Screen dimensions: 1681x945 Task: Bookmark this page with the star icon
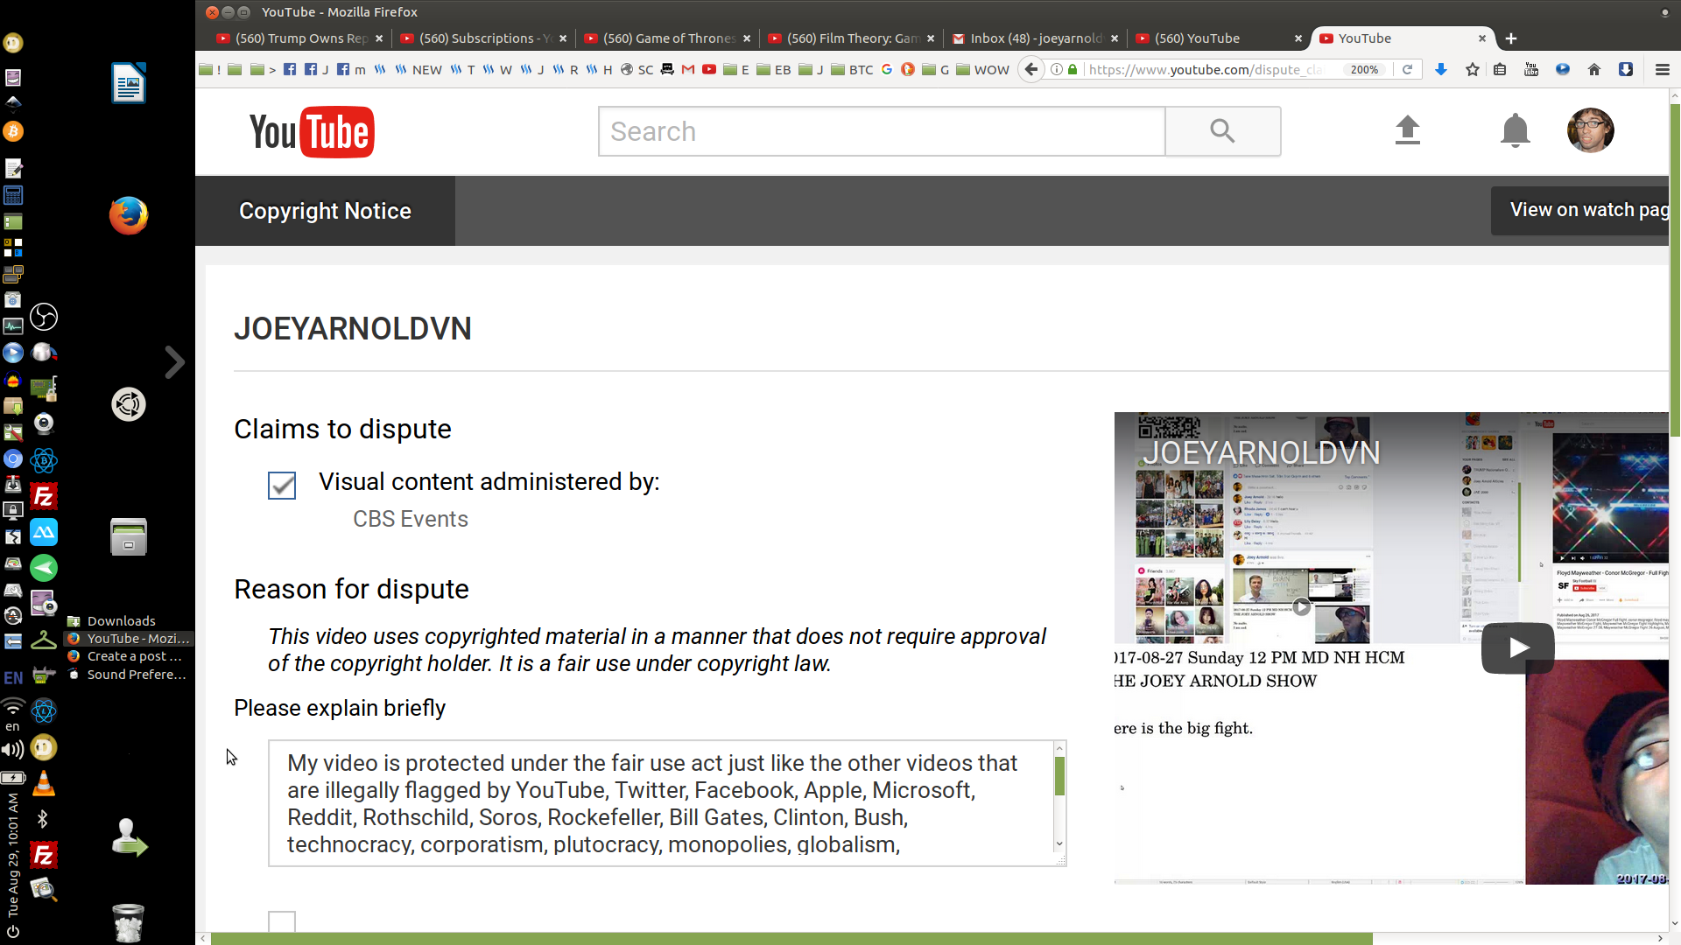1472,69
